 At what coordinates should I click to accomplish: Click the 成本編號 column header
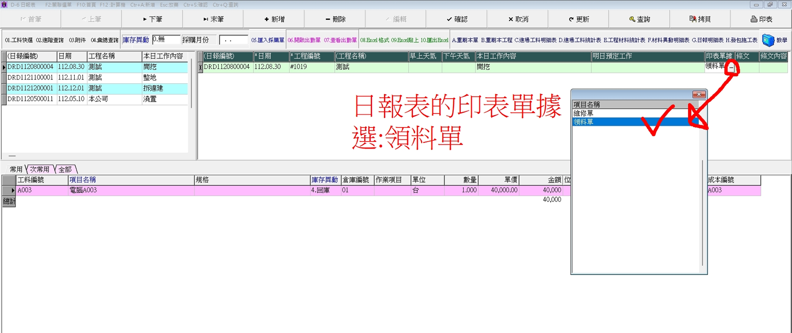tap(734, 180)
